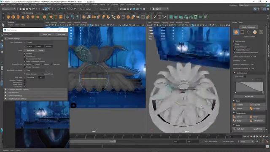
Task: Open the Edit menu
Action: (x=7, y=5)
